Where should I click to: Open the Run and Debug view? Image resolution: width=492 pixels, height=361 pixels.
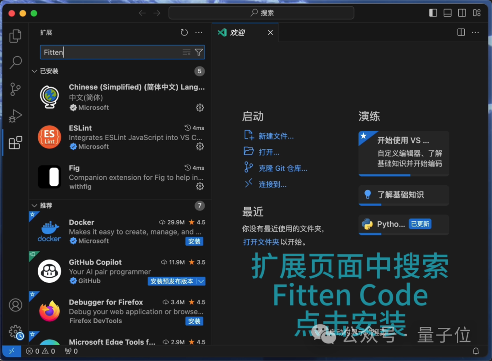pyautogui.click(x=15, y=116)
